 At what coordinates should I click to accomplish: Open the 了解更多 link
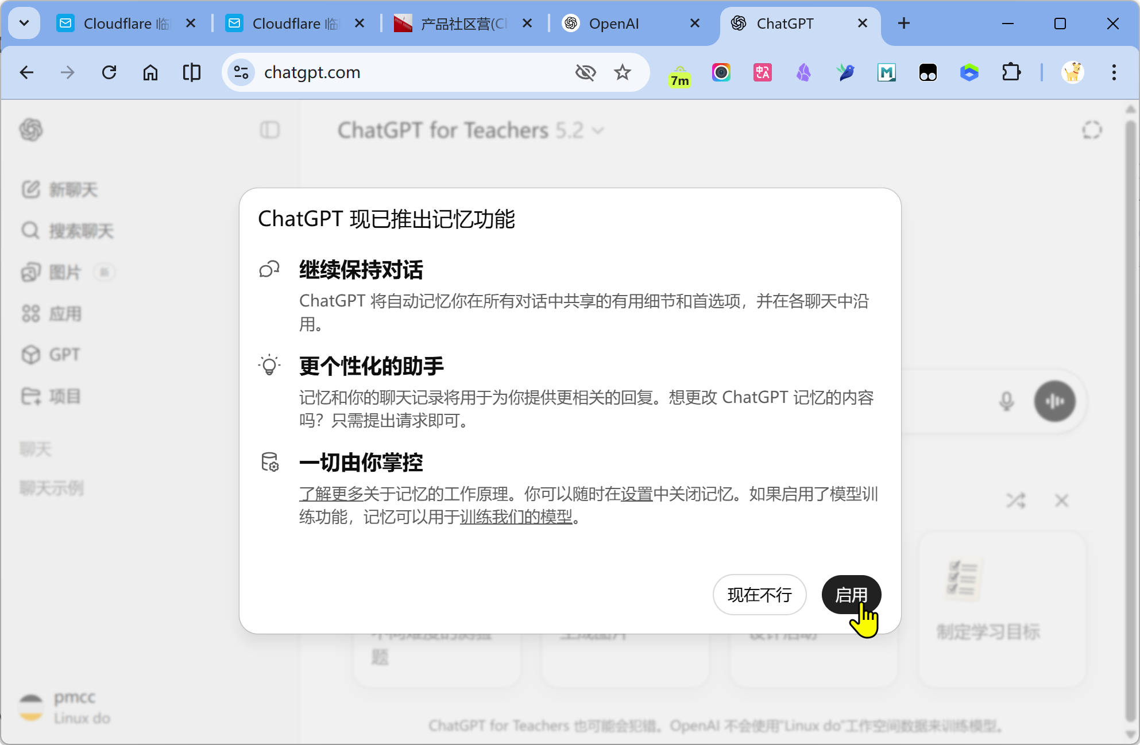click(x=331, y=494)
